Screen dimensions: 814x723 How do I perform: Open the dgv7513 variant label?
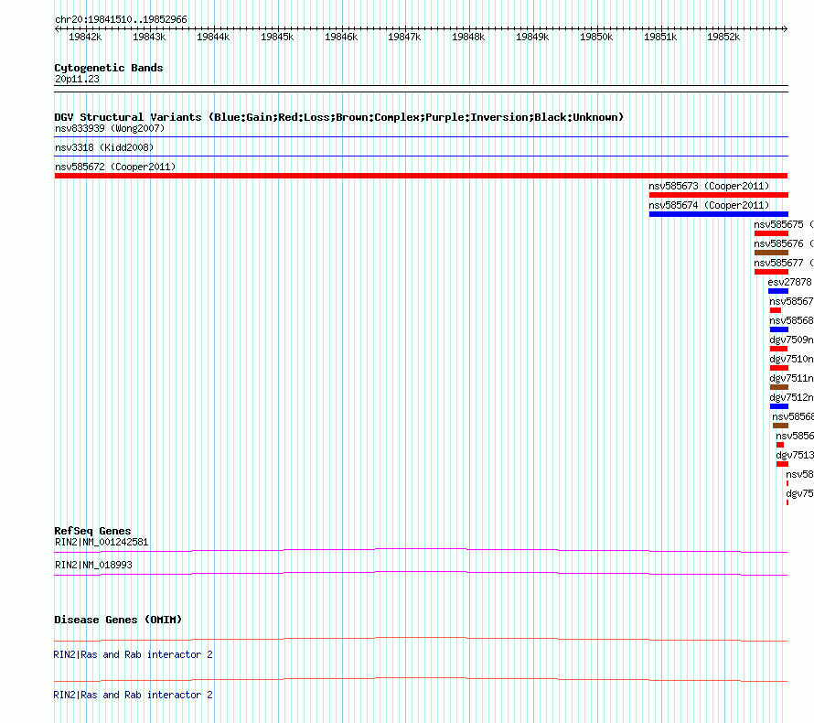click(x=795, y=455)
